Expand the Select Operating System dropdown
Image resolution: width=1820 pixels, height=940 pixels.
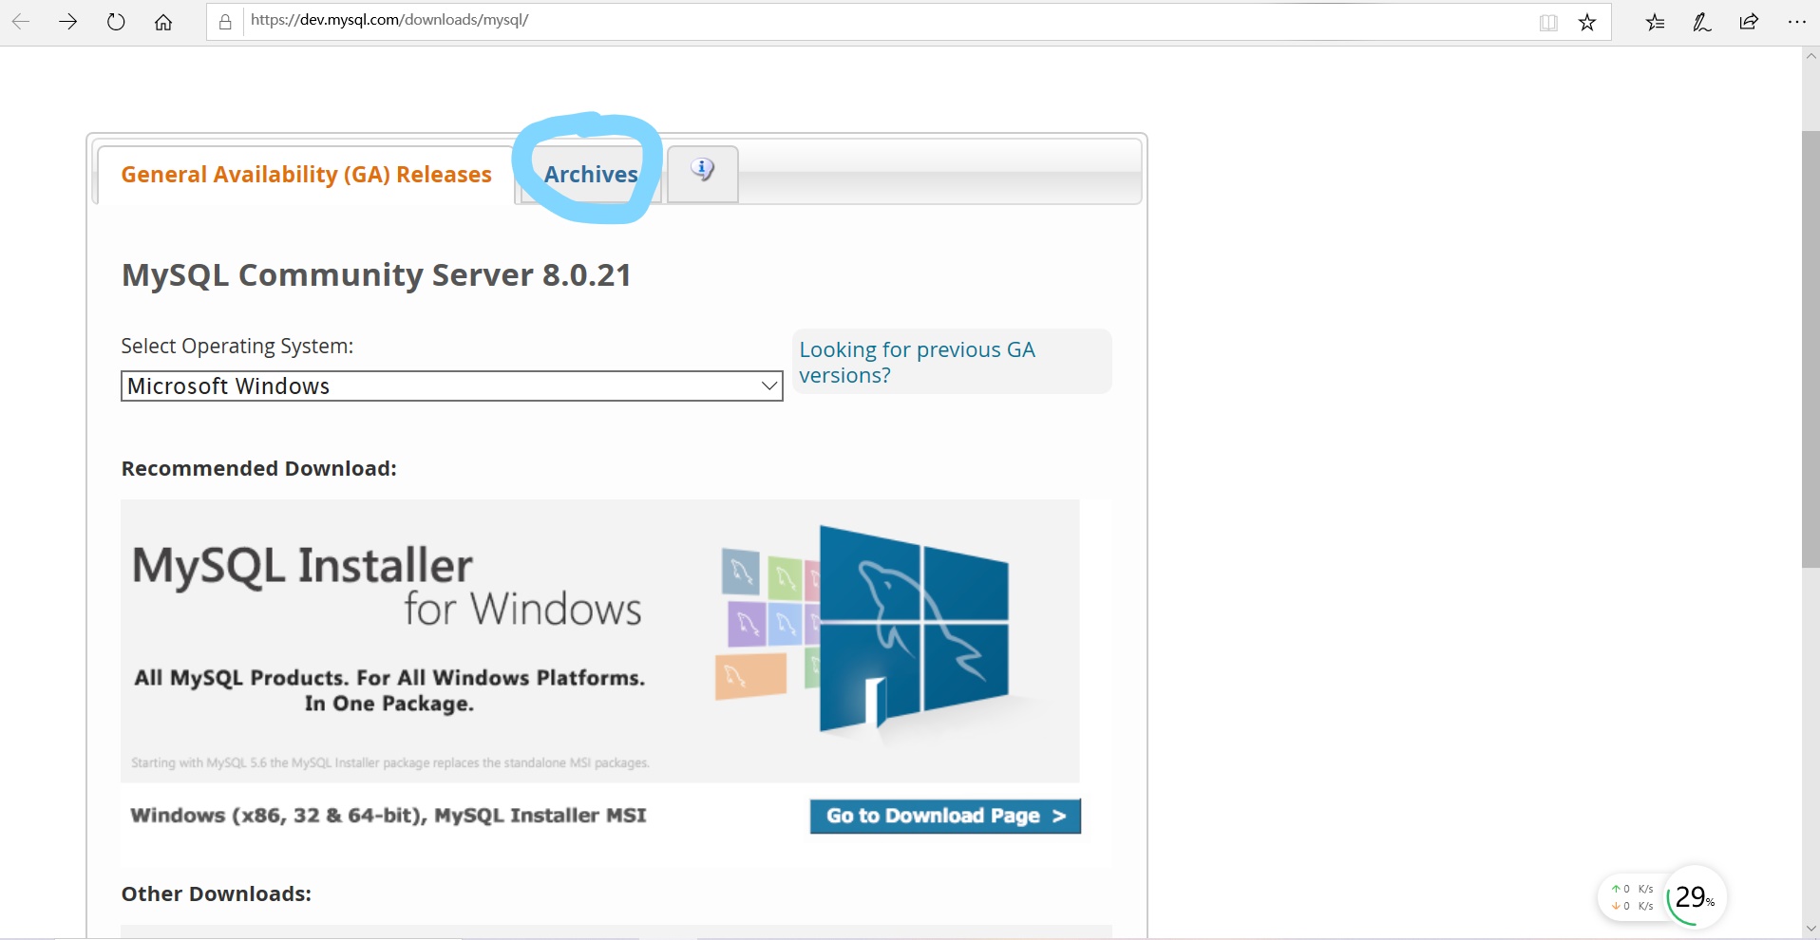click(x=452, y=386)
